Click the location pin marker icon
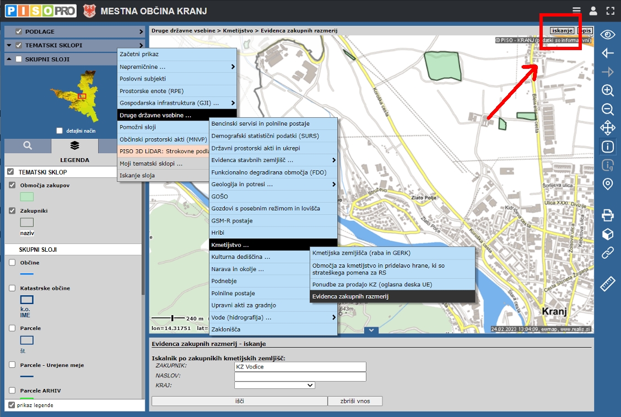621x417 pixels. coord(607,184)
